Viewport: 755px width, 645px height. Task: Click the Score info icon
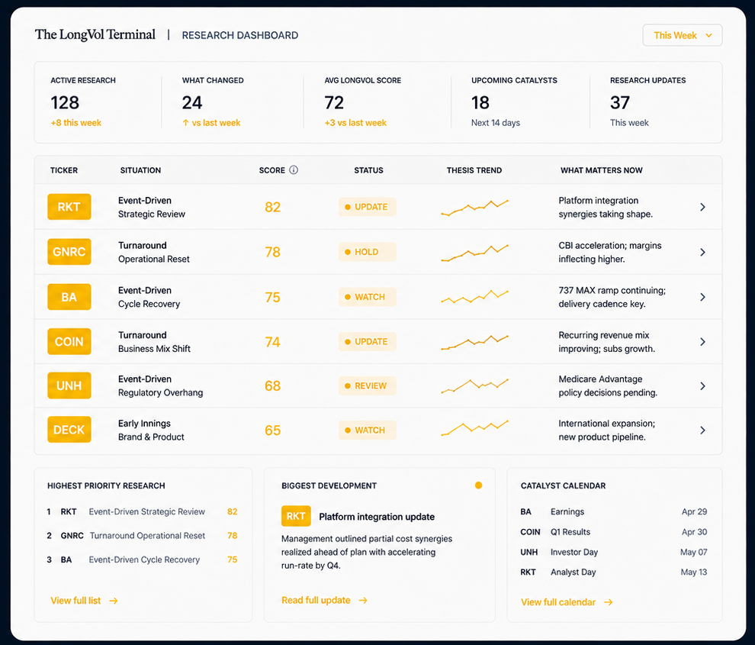pos(294,169)
